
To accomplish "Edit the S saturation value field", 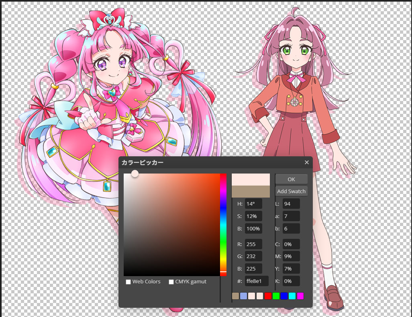I will coord(253,216).
